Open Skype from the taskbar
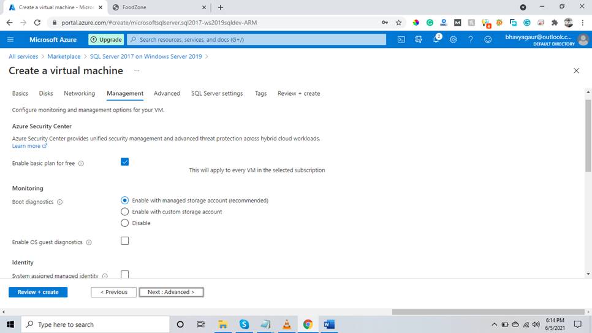Screen dimensions: 592x333 pos(245,324)
